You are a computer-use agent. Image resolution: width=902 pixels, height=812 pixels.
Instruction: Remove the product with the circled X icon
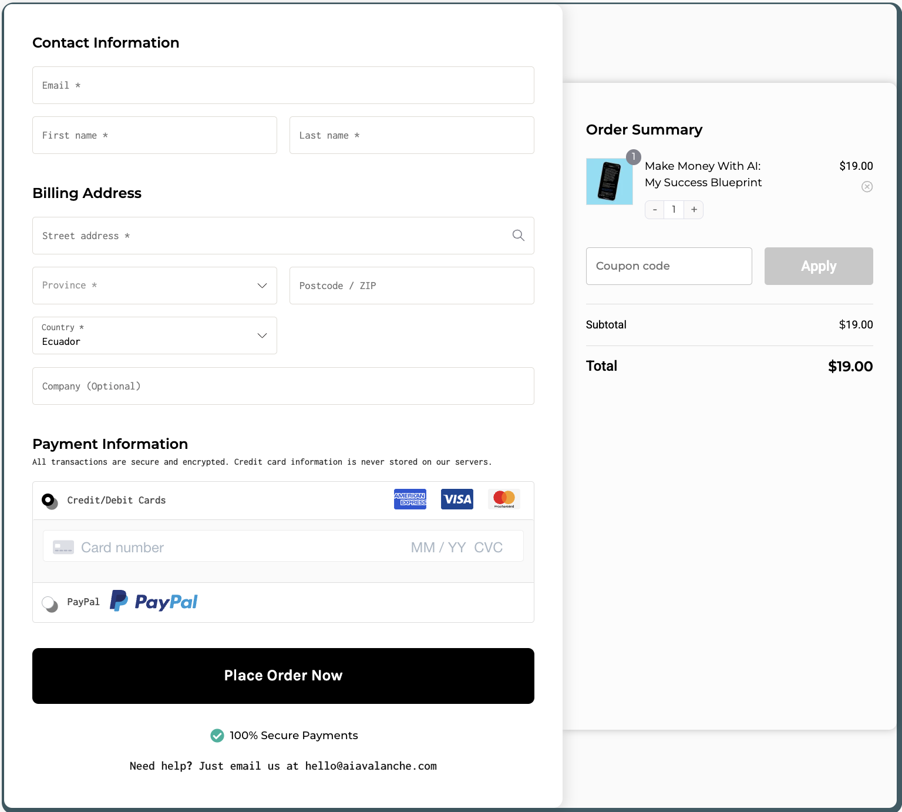point(867,187)
